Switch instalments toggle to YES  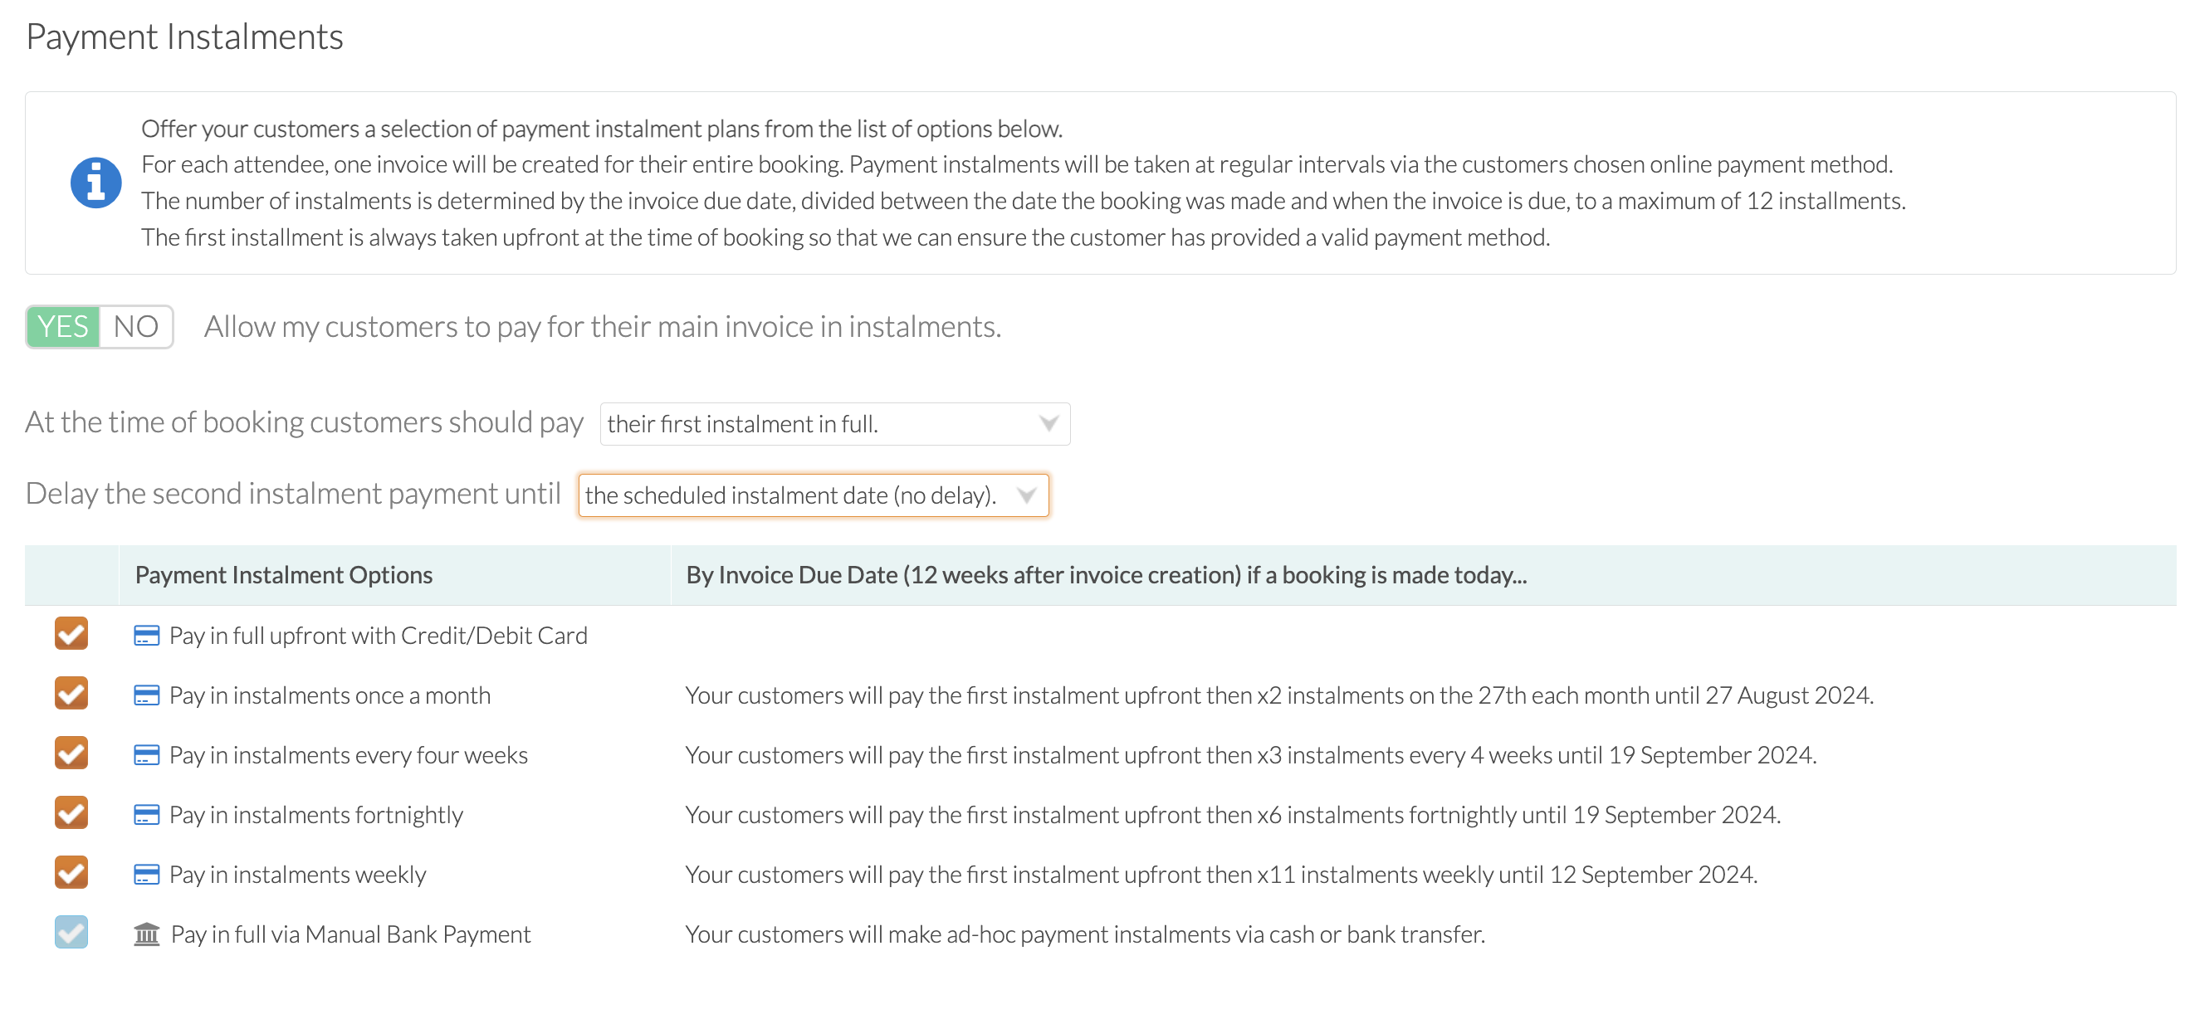tap(64, 326)
